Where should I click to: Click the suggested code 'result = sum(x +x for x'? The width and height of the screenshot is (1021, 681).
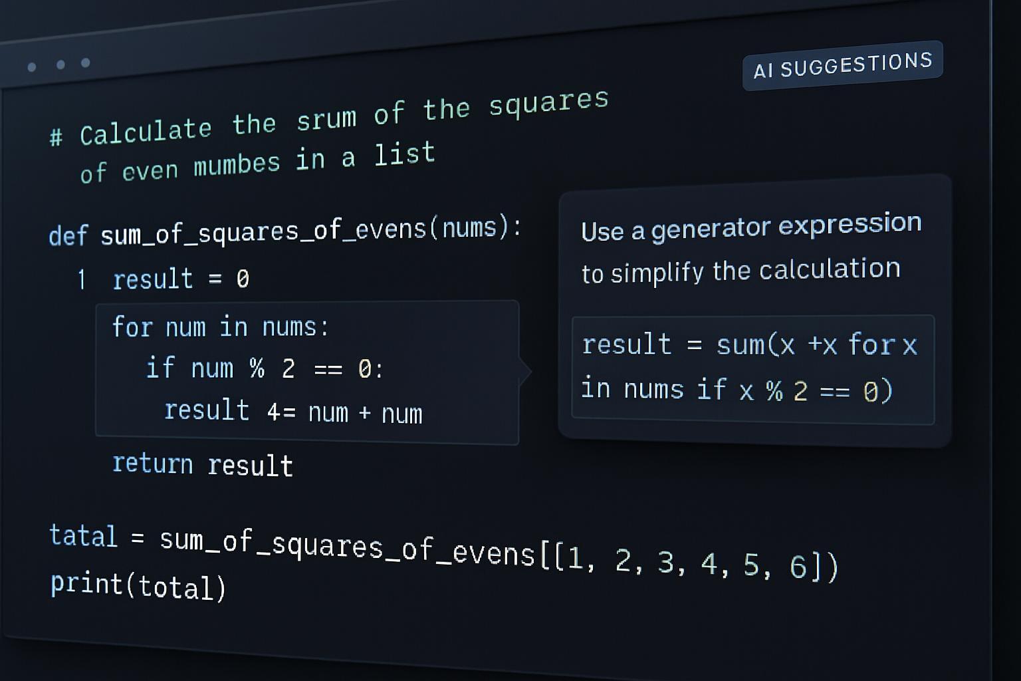[x=749, y=344]
